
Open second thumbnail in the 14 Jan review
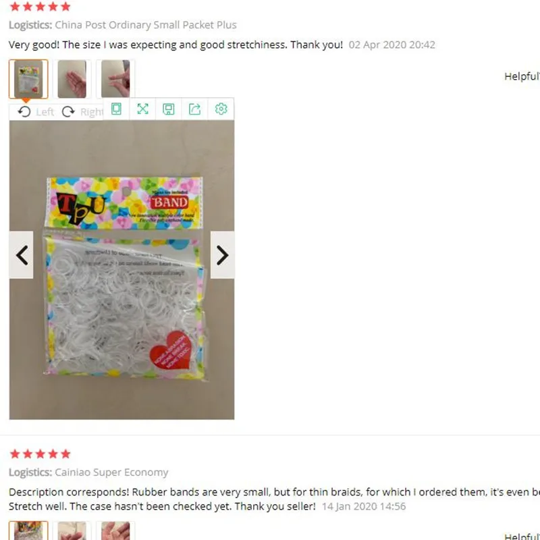(72, 531)
